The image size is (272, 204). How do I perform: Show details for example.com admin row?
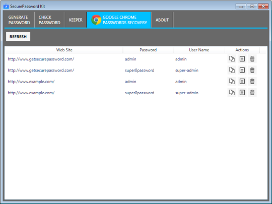pyautogui.click(x=242, y=82)
